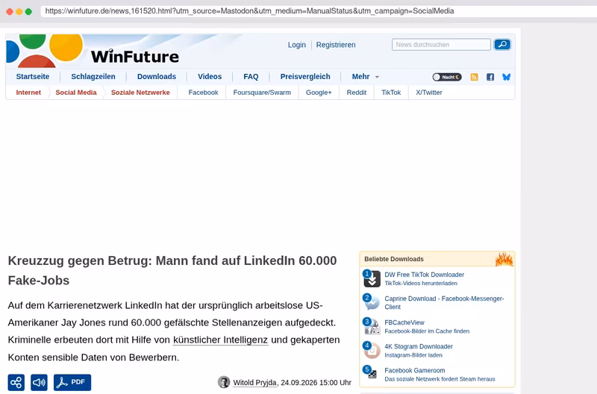The height and width of the screenshot is (394, 597).
Task: Open the RSS feed icon
Action: pyautogui.click(x=474, y=77)
